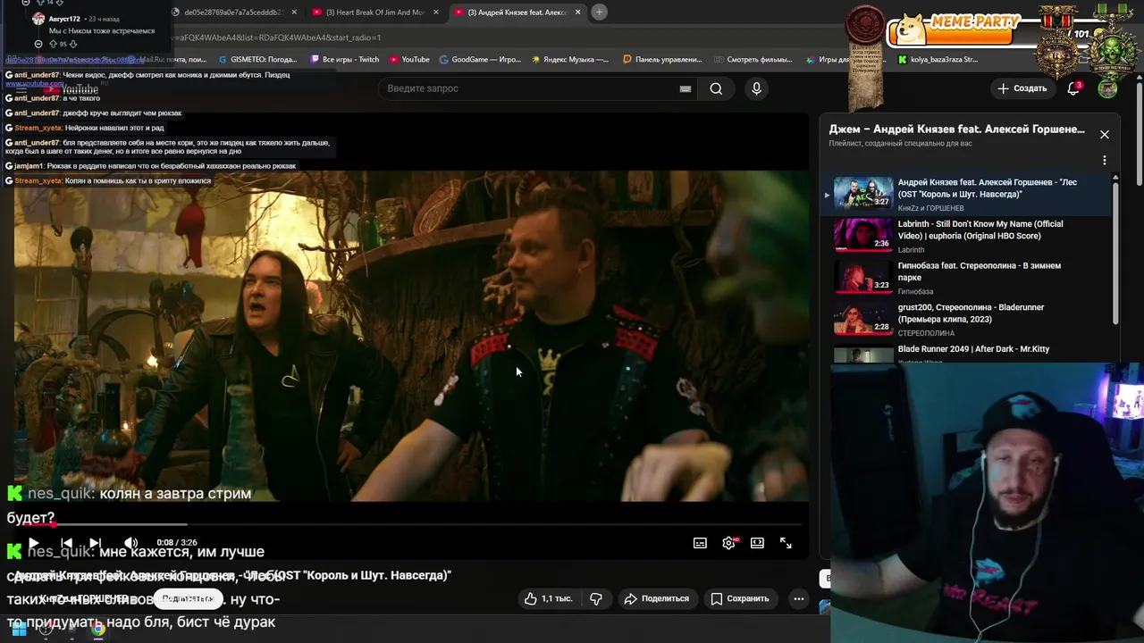Click channel name КняZz и ГОРШЕНЕВ in playlist
This screenshot has height=643, width=1144.
pyautogui.click(x=930, y=208)
